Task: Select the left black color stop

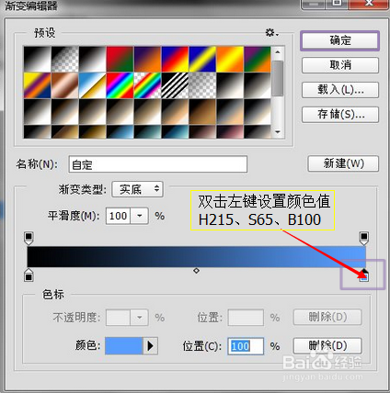Action: [x=29, y=275]
